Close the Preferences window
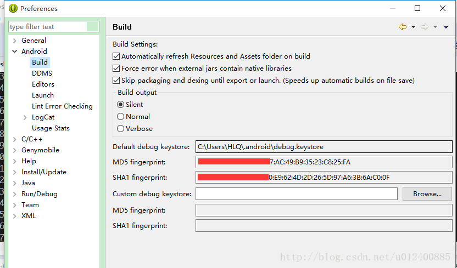The width and height of the screenshot is (457, 268). point(442,8)
